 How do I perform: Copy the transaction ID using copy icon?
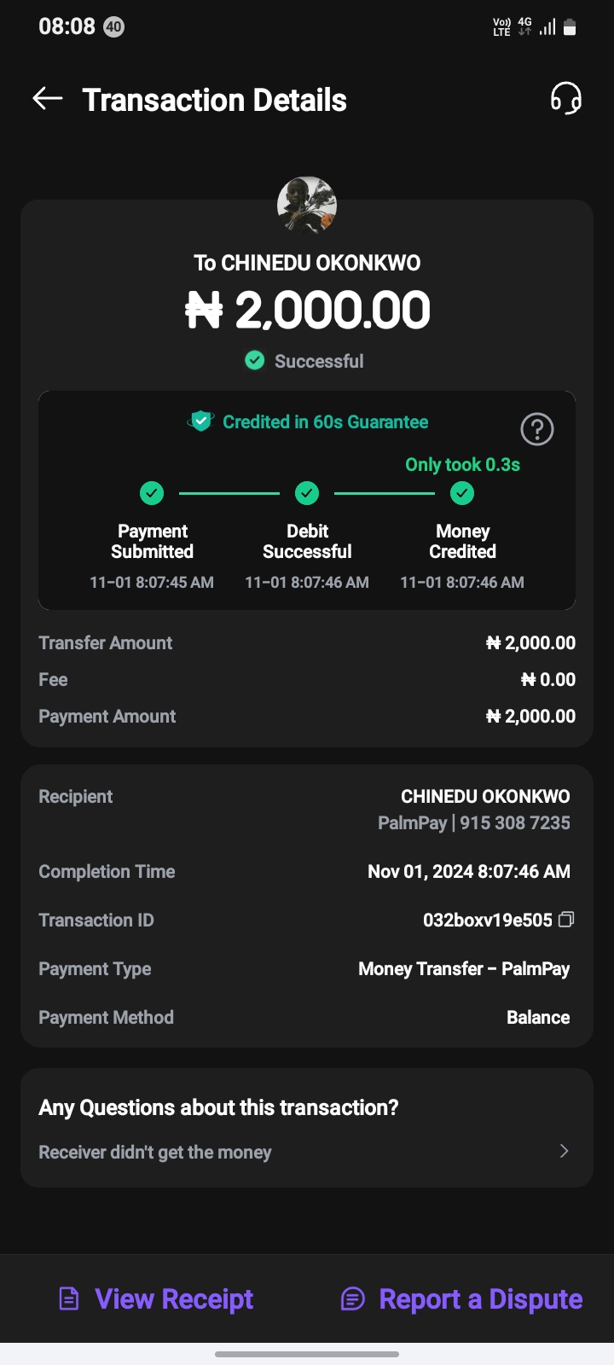pos(566,920)
